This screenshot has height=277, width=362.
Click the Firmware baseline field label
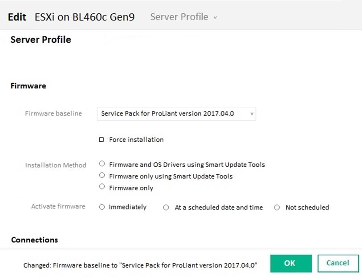53,113
